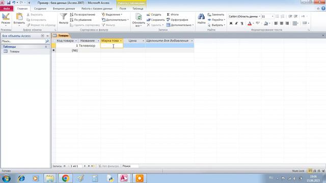Switch to the Поля ribbon tab
The height and width of the screenshot is (183, 326).
coord(123,9)
